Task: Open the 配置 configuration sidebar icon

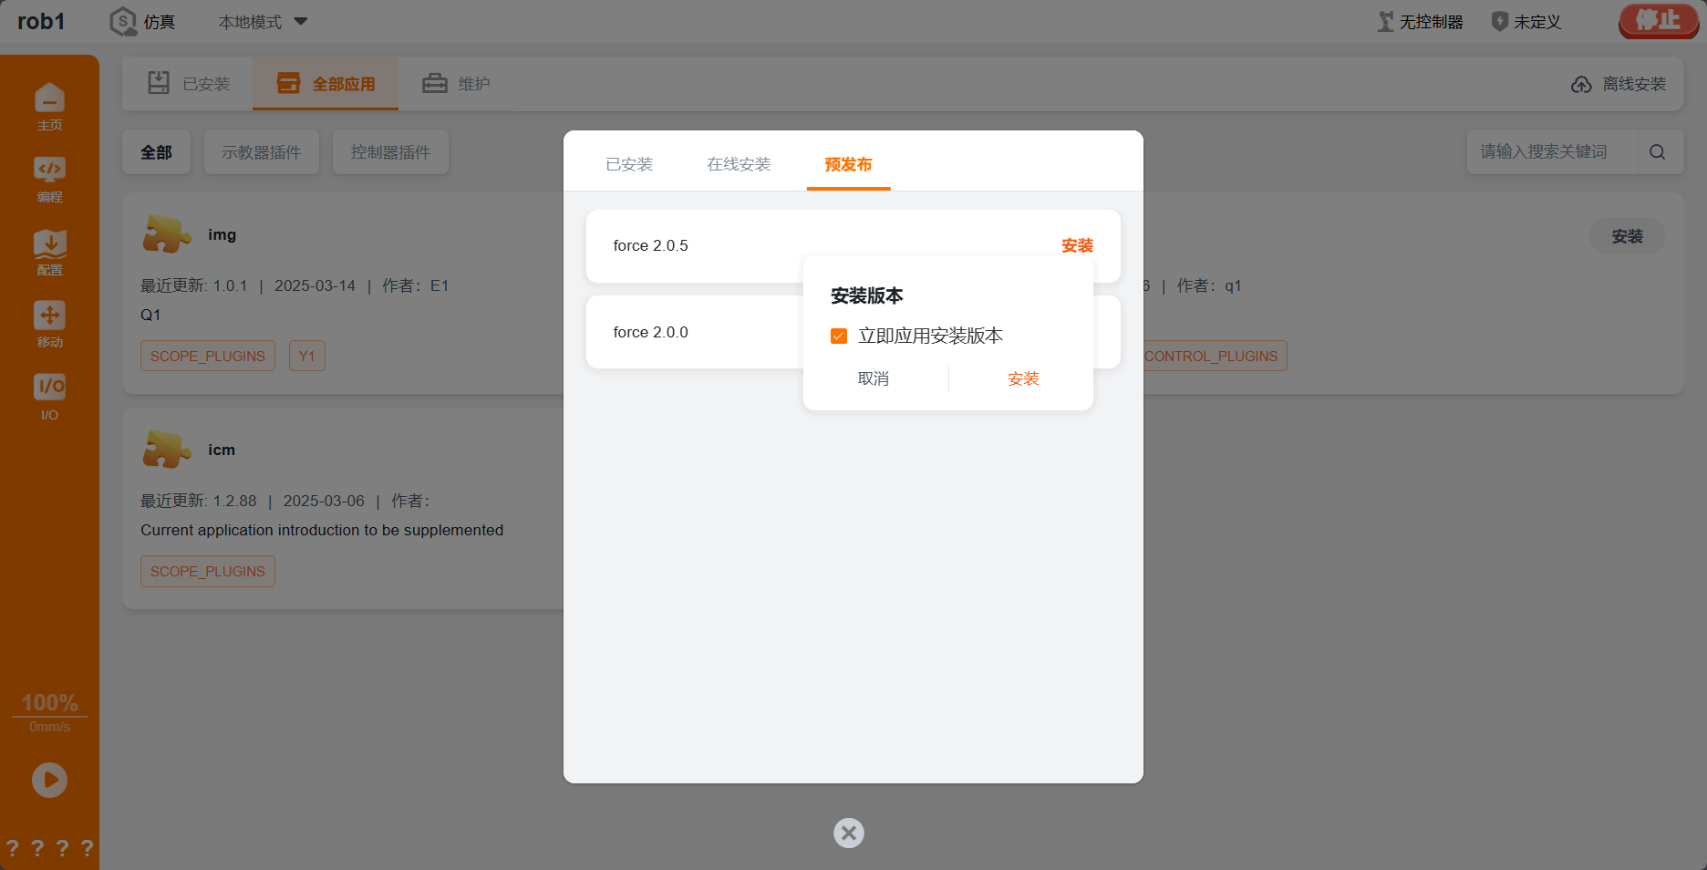Action: click(x=49, y=243)
